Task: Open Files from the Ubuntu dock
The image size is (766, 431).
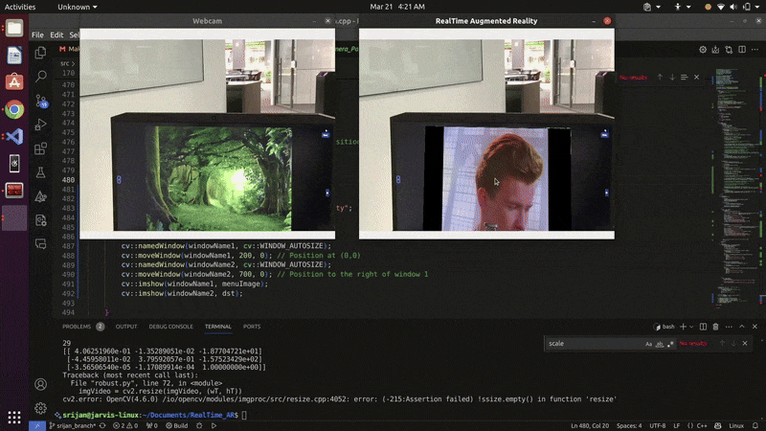Action: (14, 28)
